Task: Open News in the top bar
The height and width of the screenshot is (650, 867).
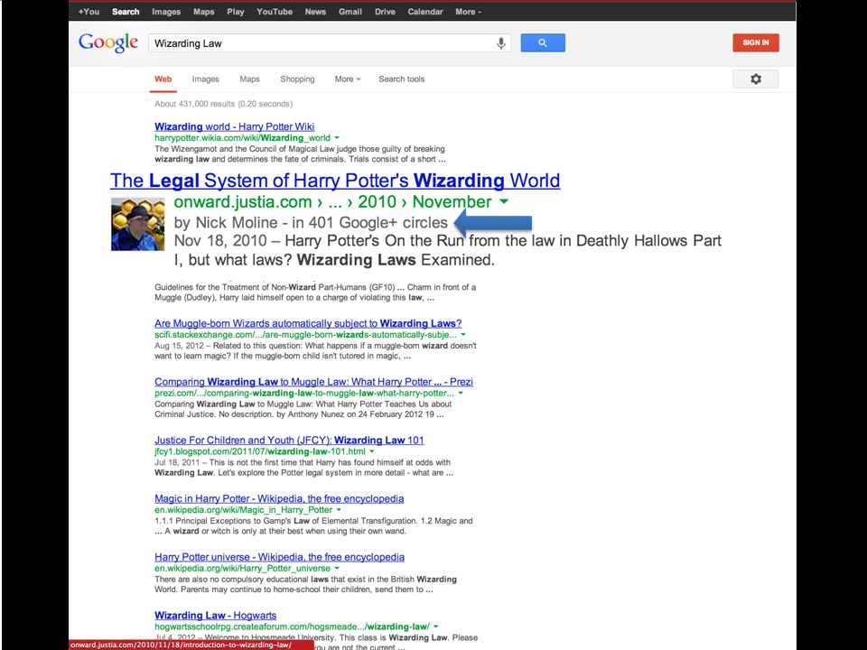Action: pyautogui.click(x=316, y=12)
